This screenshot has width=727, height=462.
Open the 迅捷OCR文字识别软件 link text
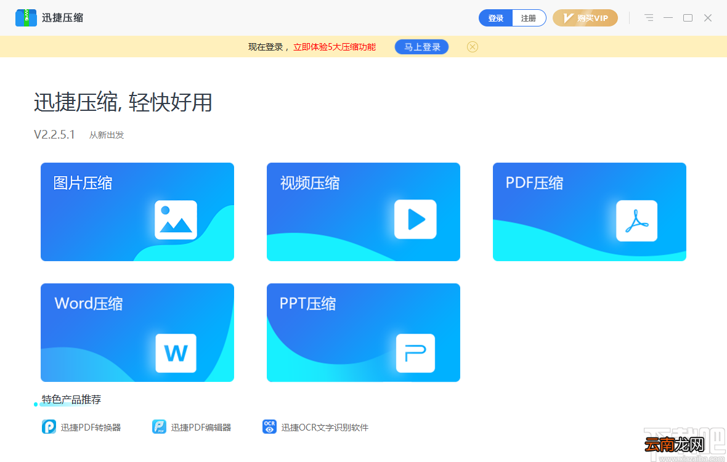click(x=325, y=428)
